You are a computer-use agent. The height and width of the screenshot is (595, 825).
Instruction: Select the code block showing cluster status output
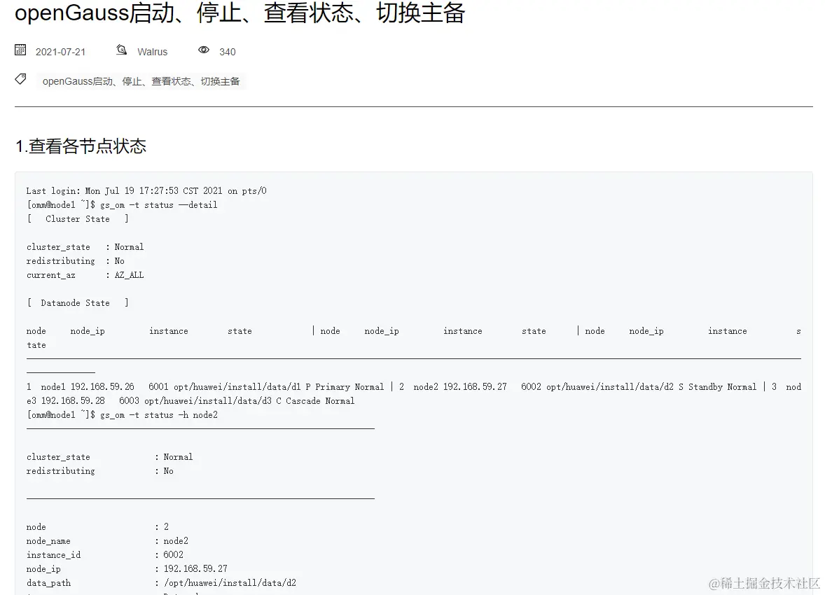413,385
